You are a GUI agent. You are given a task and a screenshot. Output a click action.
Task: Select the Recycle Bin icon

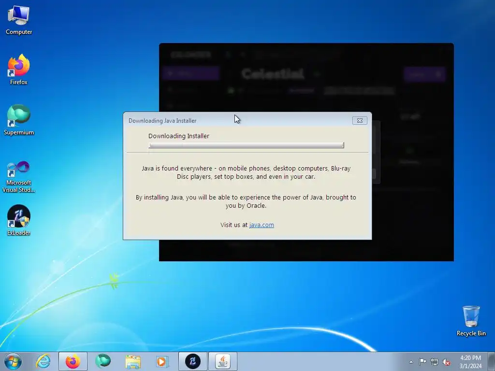[471, 321]
